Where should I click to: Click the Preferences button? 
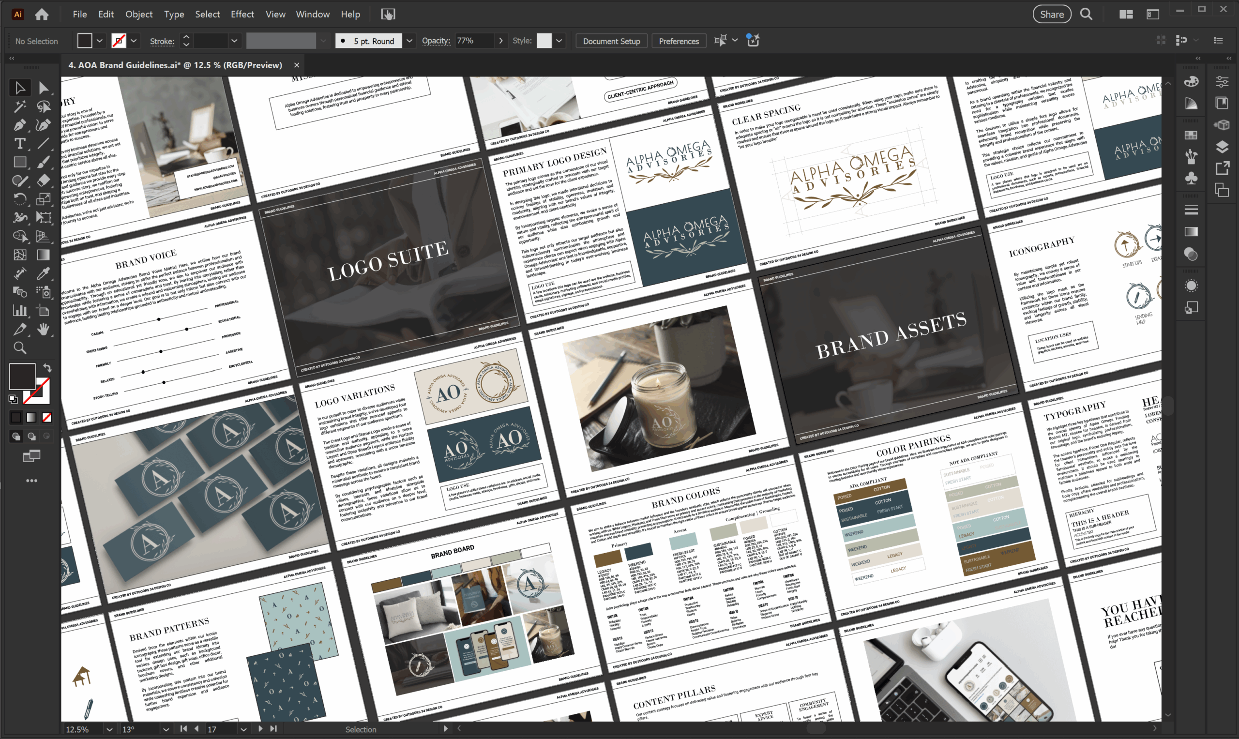tap(678, 41)
